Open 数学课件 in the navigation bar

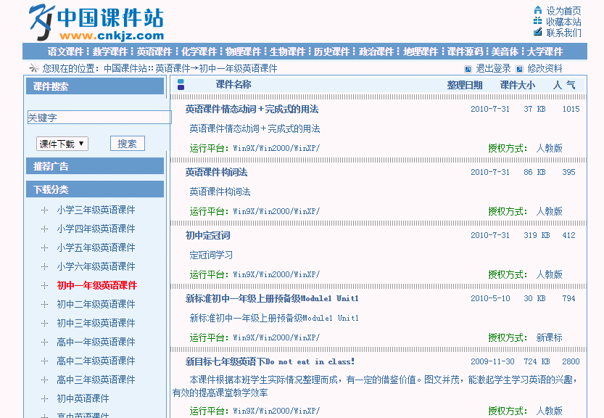coord(109,52)
